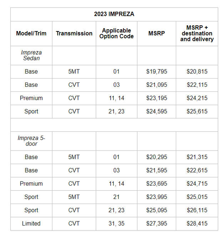This screenshot has width=224, height=236.
Task: Click the $27,395 MSRP cell
Action: coord(157,224)
